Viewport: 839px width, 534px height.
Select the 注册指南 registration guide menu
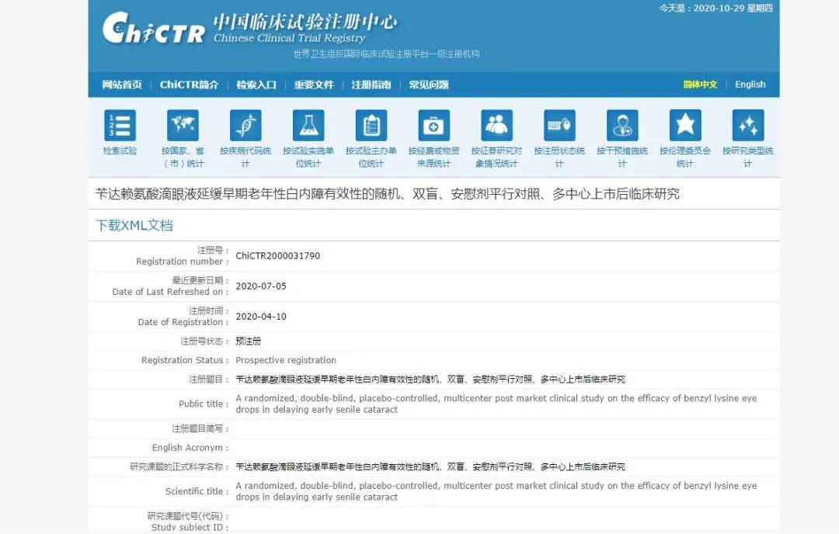coord(371,85)
